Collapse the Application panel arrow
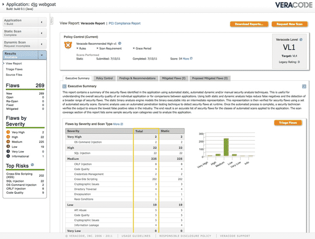 point(42,22)
